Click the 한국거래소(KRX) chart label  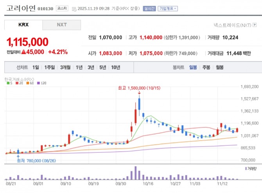[19, 79]
